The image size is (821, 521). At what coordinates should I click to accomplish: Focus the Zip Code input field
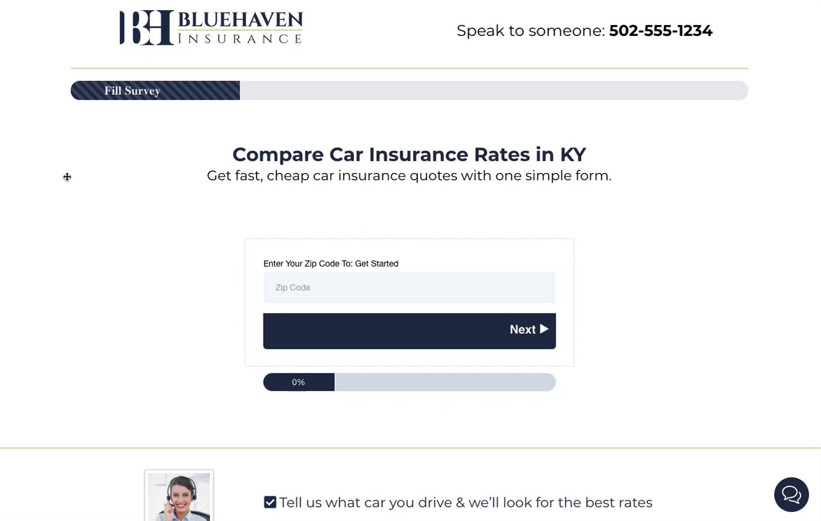(409, 288)
